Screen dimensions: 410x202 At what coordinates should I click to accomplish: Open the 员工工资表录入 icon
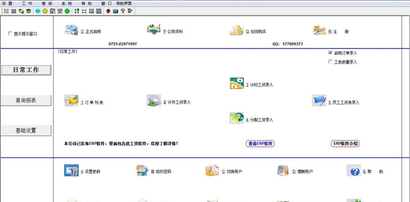point(319,100)
